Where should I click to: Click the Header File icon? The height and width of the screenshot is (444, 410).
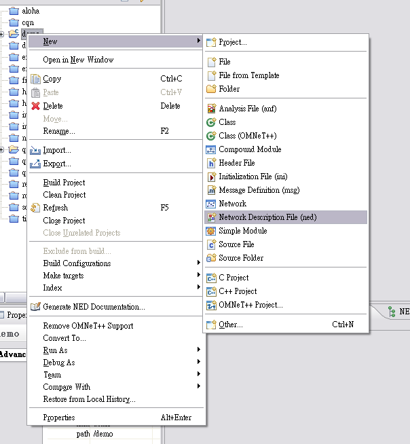[212, 163]
